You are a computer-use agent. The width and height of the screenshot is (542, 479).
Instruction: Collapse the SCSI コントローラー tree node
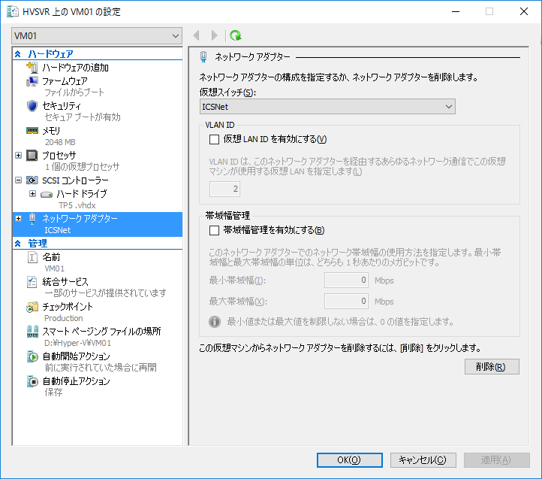(x=18, y=180)
